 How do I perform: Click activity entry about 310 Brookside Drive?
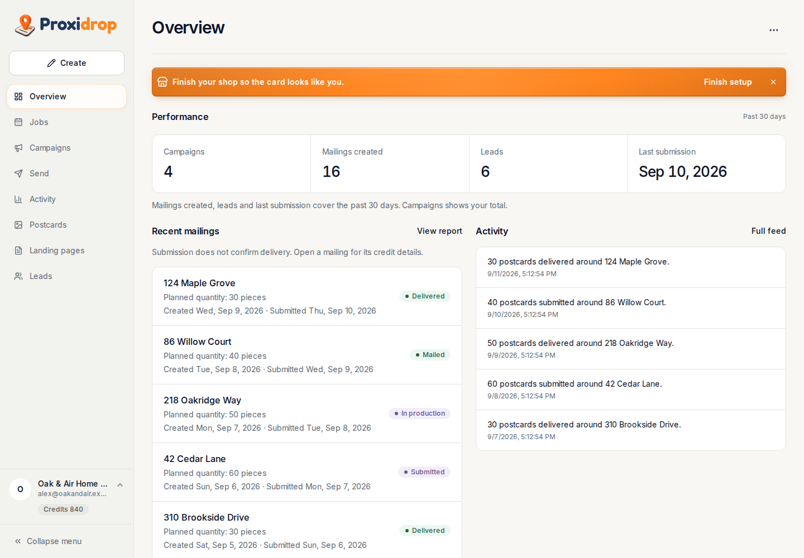pos(631,430)
